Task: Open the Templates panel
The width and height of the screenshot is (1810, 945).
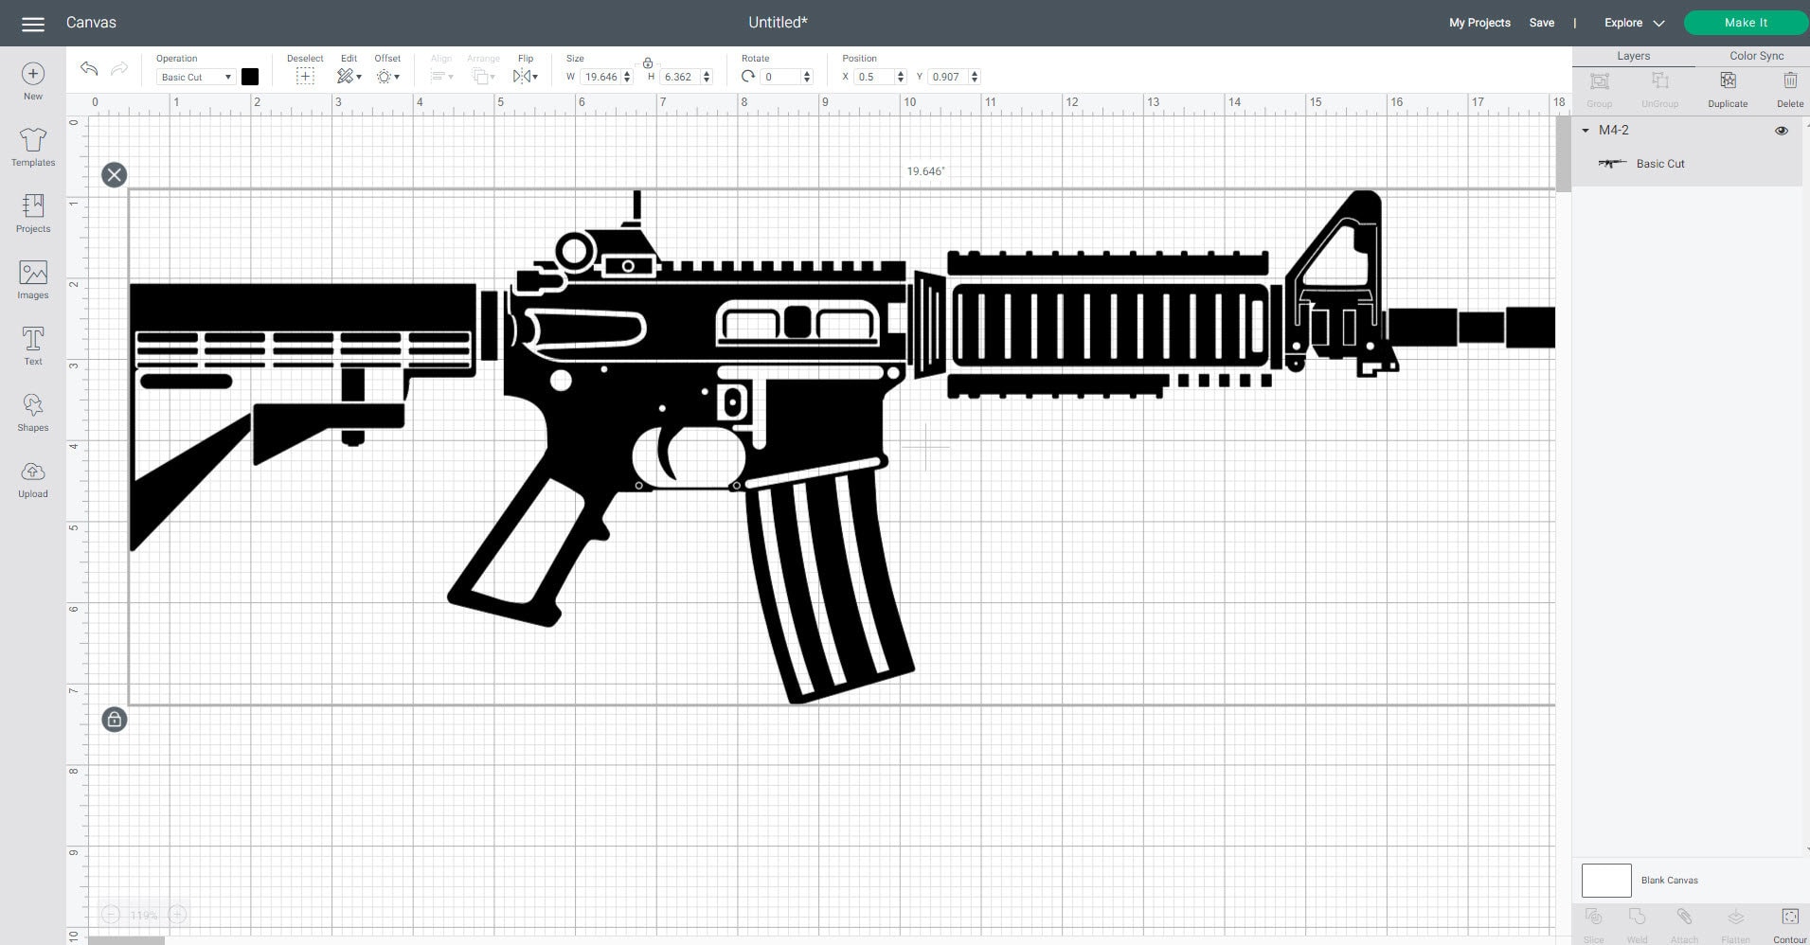Action: coord(32,147)
